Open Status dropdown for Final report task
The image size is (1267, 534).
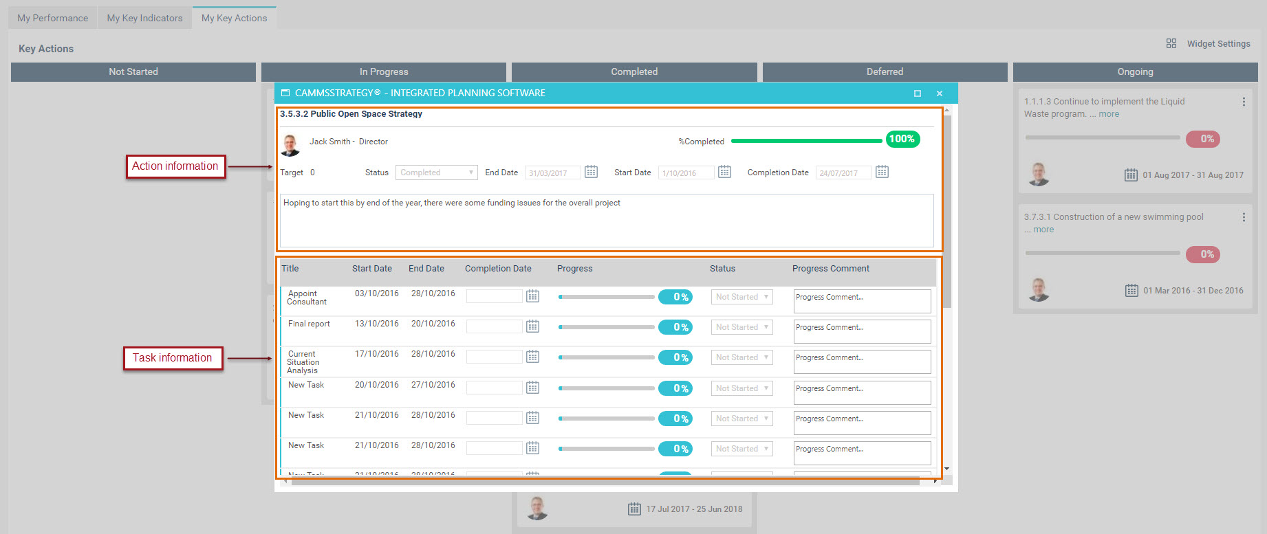pyautogui.click(x=741, y=327)
